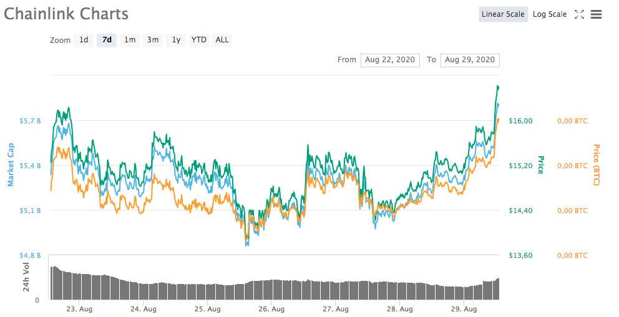Screen dimensions: 619x317
Task: Set zoom to ALL
Action: pyautogui.click(x=222, y=40)
